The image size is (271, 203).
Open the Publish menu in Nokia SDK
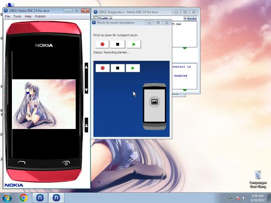[x=40, y=16]
